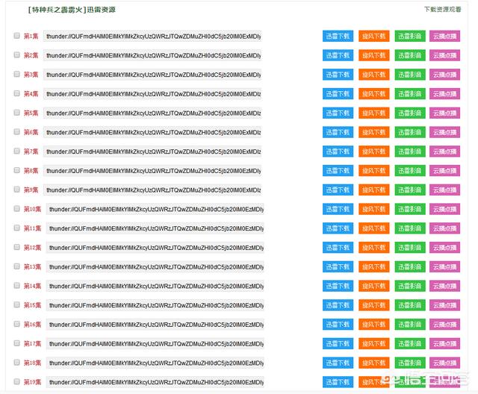Click 迅雷下载 button for episode 1

tap(338, 36)
